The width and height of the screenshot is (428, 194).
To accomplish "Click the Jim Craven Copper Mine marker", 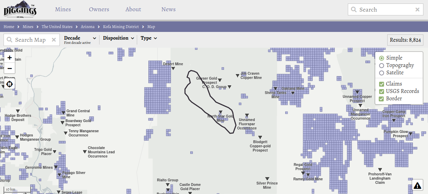I will [x=237, y=75].
